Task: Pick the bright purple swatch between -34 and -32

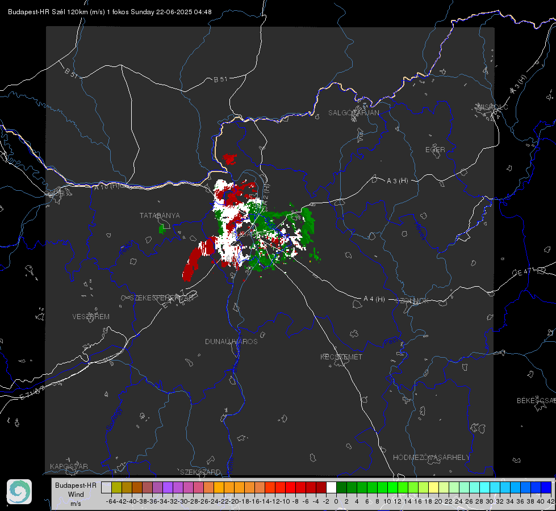Action: pyautogui.click(x=168, y=487)
